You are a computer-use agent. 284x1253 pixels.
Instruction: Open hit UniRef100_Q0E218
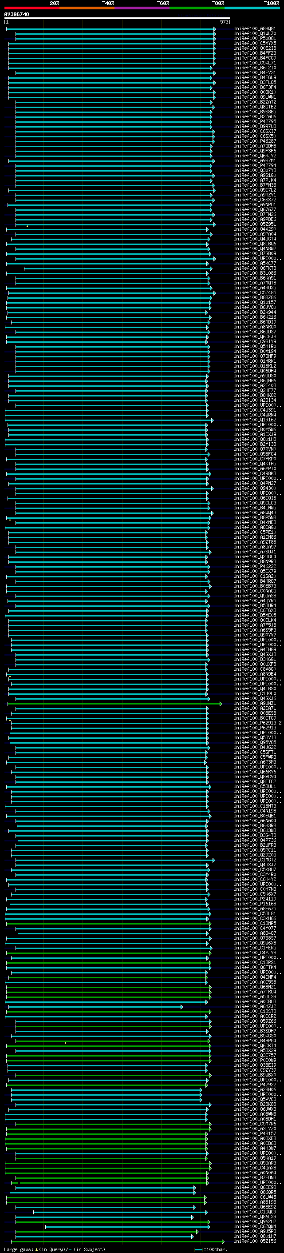pos(255,48)
